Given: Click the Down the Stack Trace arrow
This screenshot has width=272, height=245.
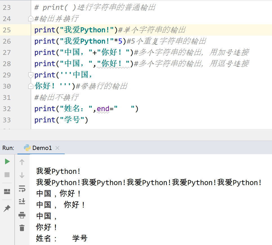Looking at the screenshot, I should [22, 174].
